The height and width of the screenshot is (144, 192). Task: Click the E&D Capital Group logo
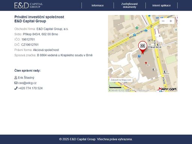pyautogui.click(x=28, y=6)
